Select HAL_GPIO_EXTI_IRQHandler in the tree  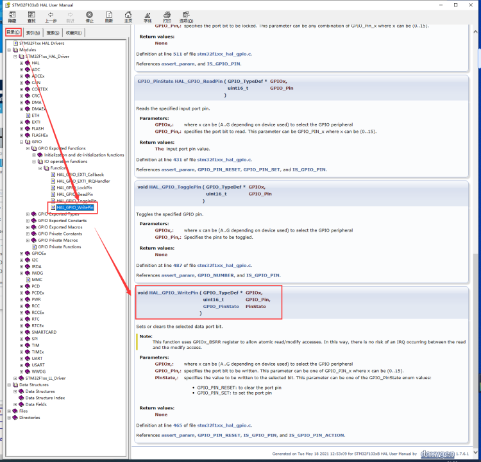click(x=83, y=181)
